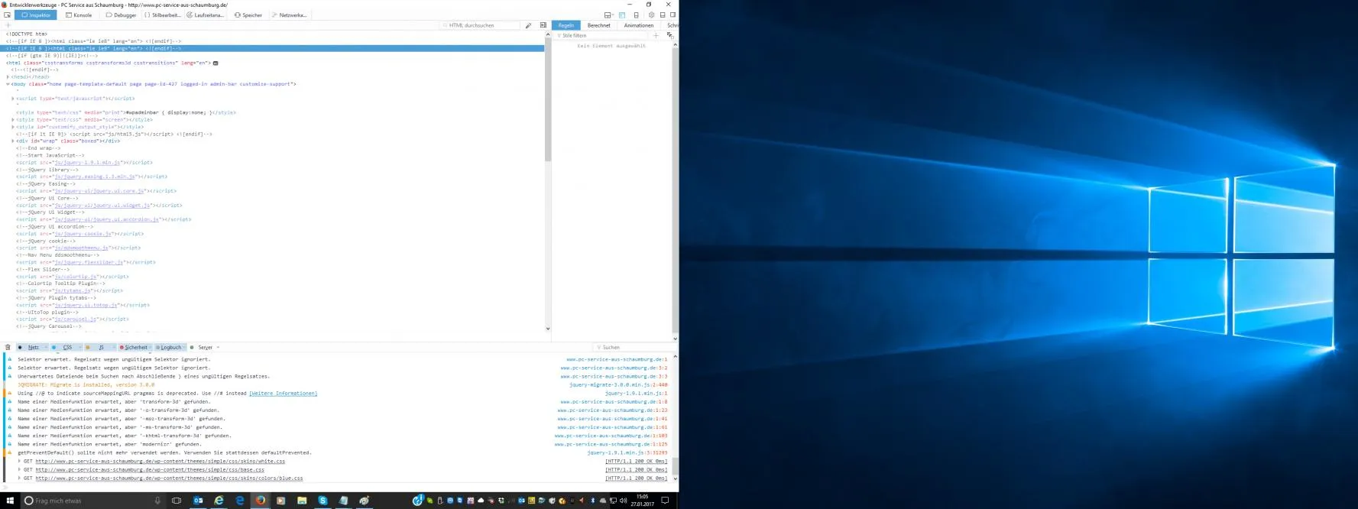This screenshot has width=1358, height=509.
Task: Add new style rule plus icon
Action: click(x=656, y=35)
